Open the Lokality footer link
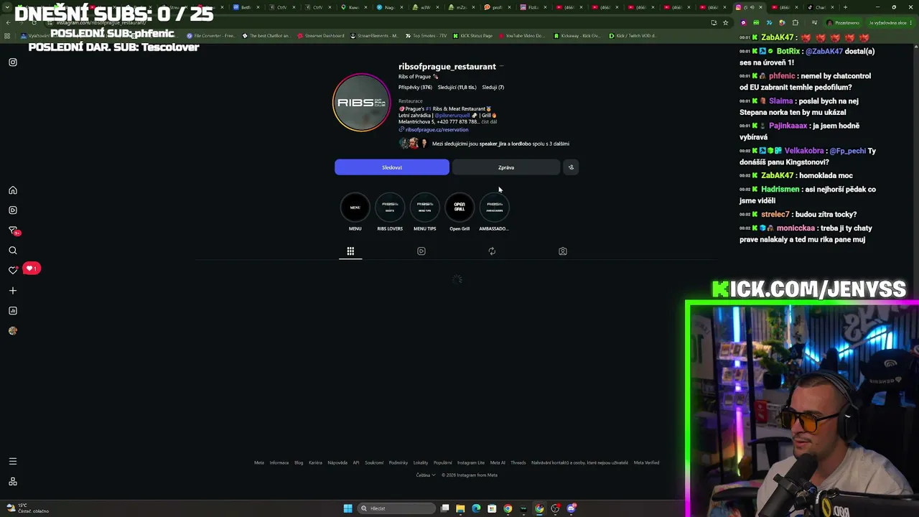This screenshot has height=517, width=919. tap(421, 462)
